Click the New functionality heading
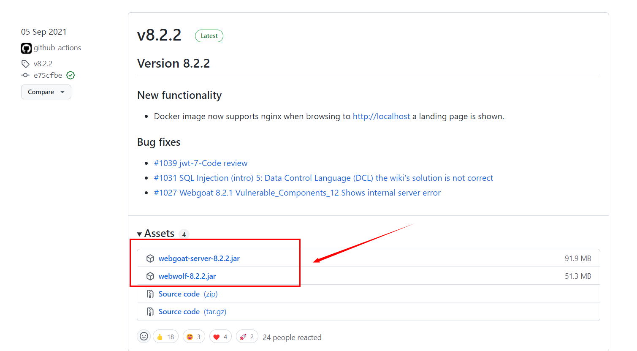 179,95
